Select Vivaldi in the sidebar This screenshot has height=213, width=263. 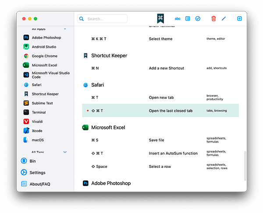click(37, 122)
